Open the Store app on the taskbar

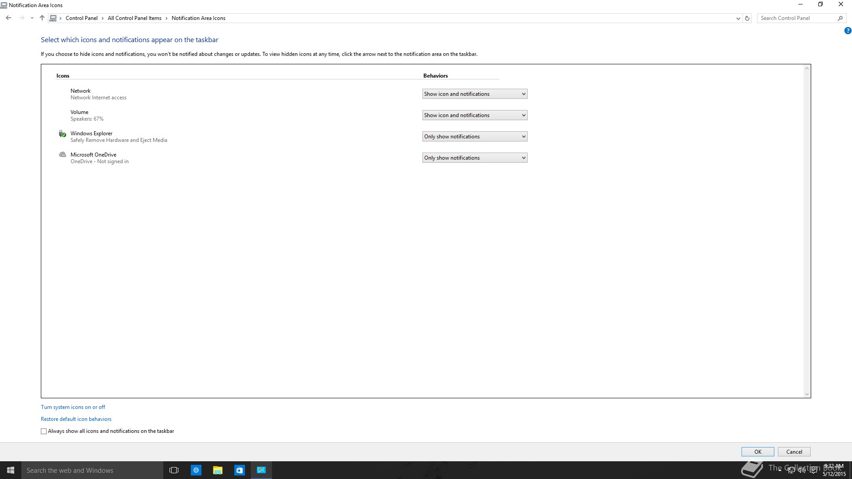[x=239, y=470]
